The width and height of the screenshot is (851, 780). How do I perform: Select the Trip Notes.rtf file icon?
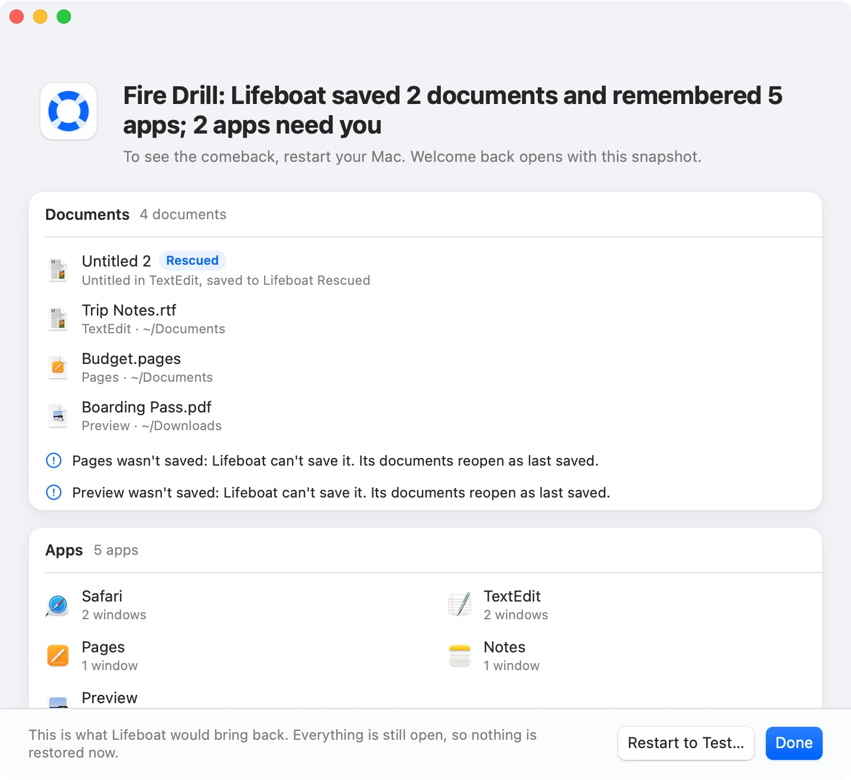58,319
